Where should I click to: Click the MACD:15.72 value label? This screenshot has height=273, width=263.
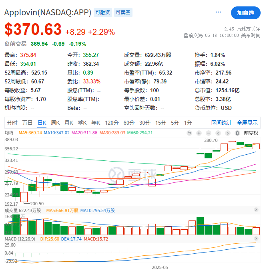(x=96, y=239)
